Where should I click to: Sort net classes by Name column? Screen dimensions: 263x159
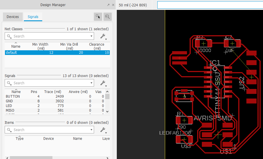(x=16, y=46)
